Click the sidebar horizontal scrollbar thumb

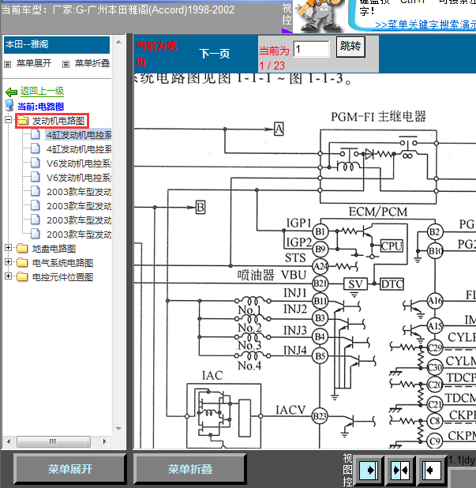tap(53, 441)
